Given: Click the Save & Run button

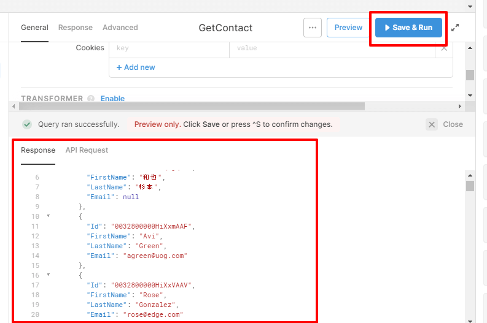Looking at the screenshot, I should tap(408, 28).
